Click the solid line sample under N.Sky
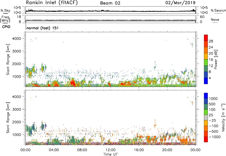The width and height of the screenshot is (226, 156). (5, 13)
